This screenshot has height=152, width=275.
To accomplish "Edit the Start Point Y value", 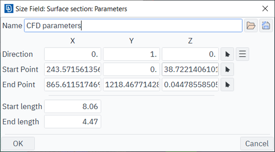I will pos(132,69).
